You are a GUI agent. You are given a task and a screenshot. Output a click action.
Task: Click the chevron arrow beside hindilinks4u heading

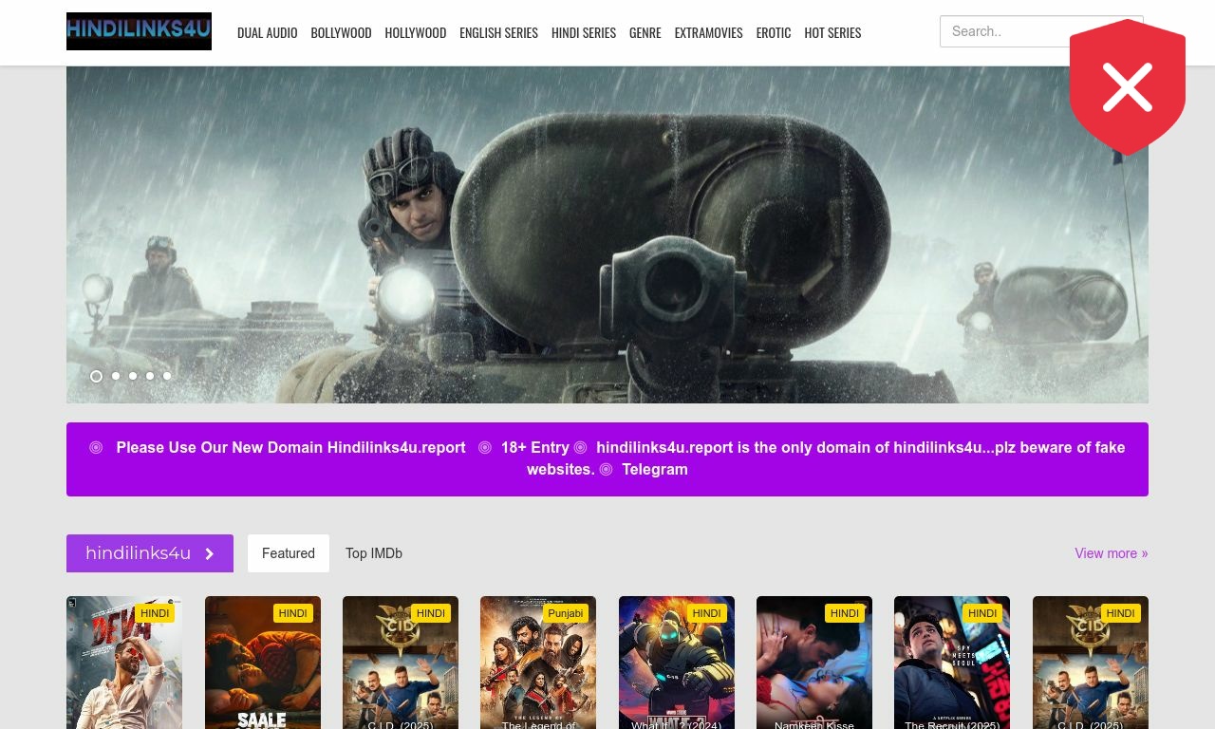pos(210,554)
